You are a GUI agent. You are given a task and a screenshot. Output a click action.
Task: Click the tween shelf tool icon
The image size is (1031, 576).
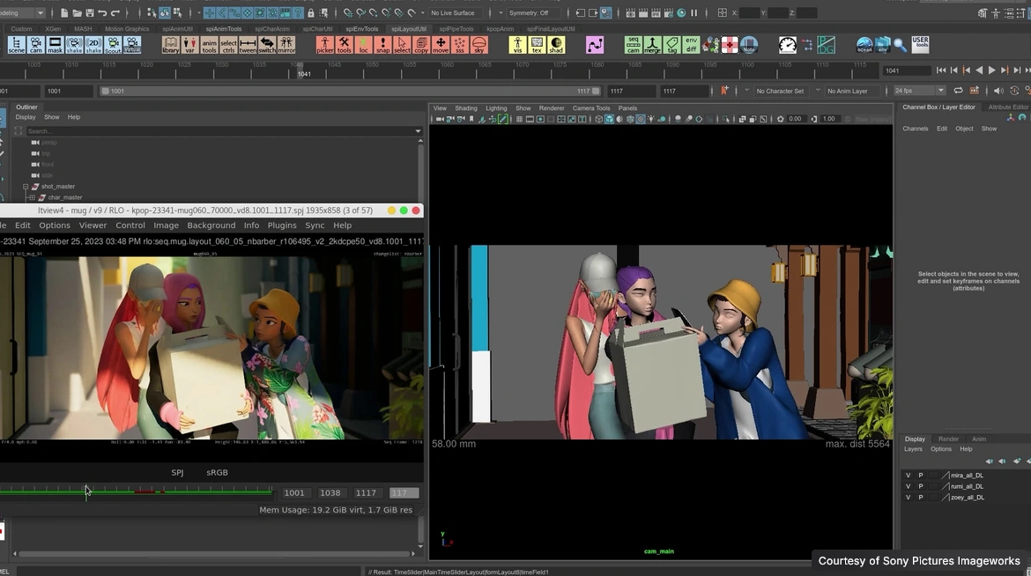click(x=248, y=45)
